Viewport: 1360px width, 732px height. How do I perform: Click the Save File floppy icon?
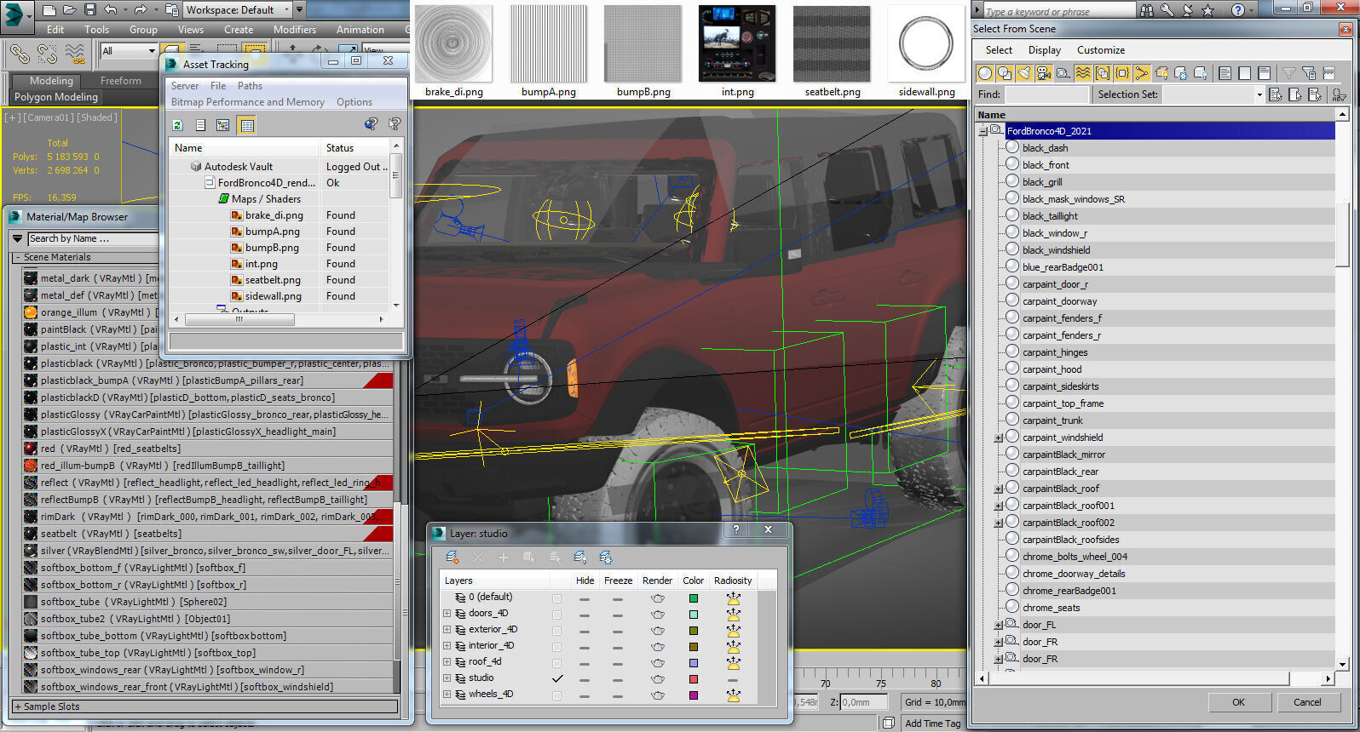click(x=90, y=10)
